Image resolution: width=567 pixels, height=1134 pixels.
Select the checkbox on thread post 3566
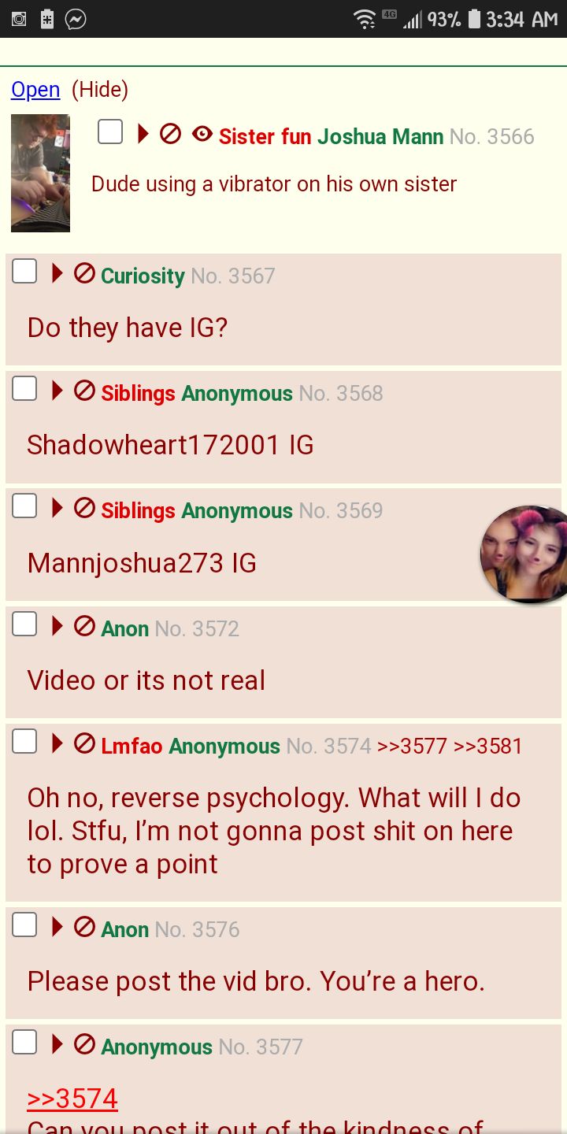[x=110, y=132]
